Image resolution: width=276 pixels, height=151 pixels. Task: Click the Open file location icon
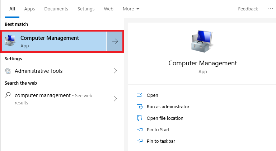(139, 118)
